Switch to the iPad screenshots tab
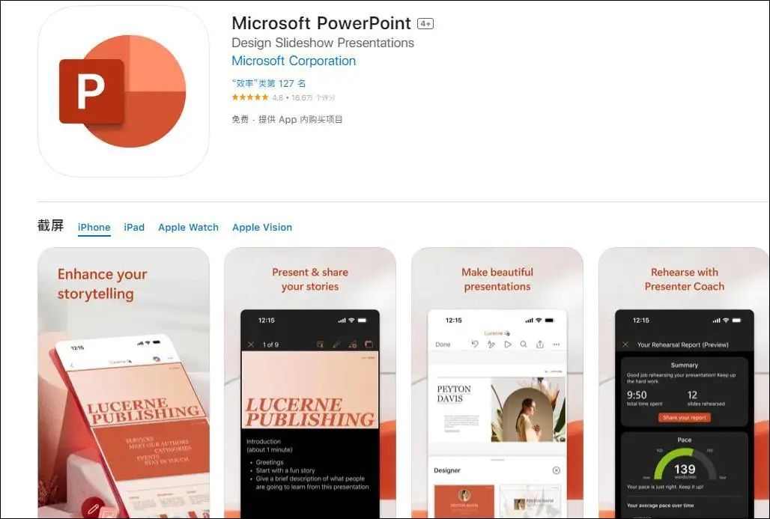 [134, 228]
